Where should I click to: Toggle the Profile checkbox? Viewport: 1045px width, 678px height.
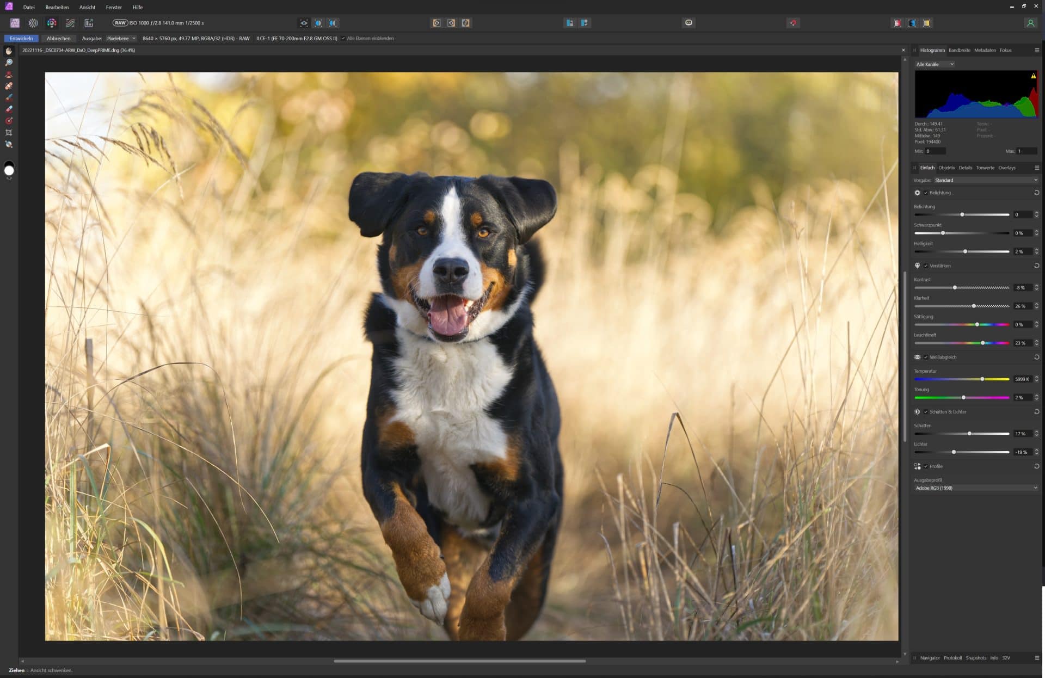(926, 466)
